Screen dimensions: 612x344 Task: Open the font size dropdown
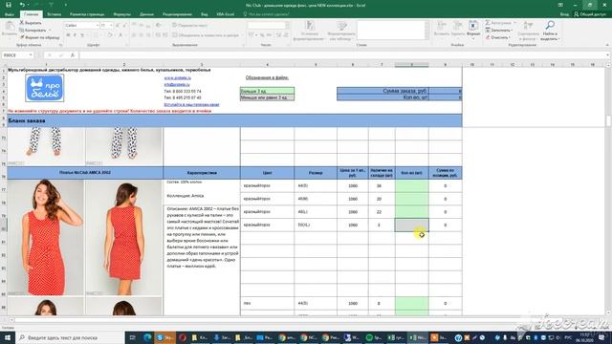(111, 26)
